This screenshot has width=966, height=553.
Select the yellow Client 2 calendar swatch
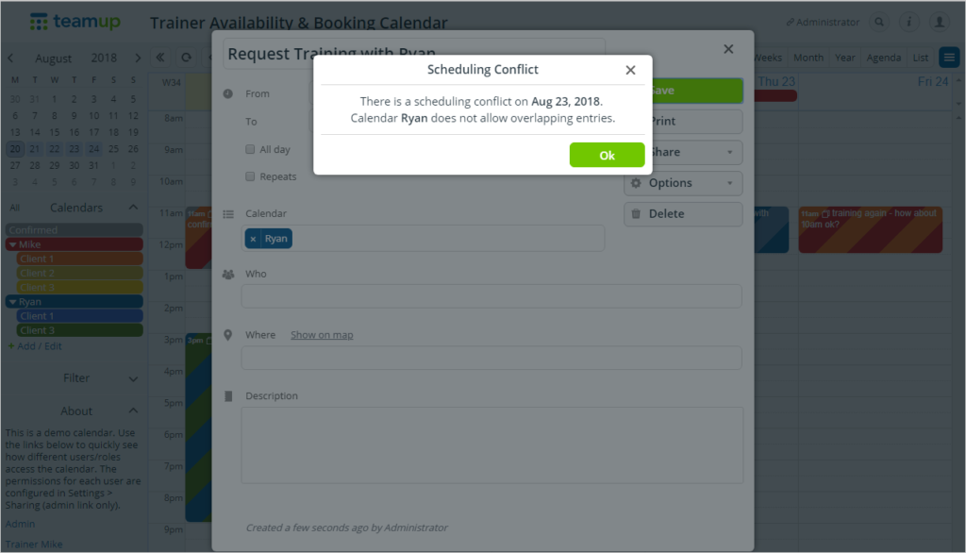[79, 272]
